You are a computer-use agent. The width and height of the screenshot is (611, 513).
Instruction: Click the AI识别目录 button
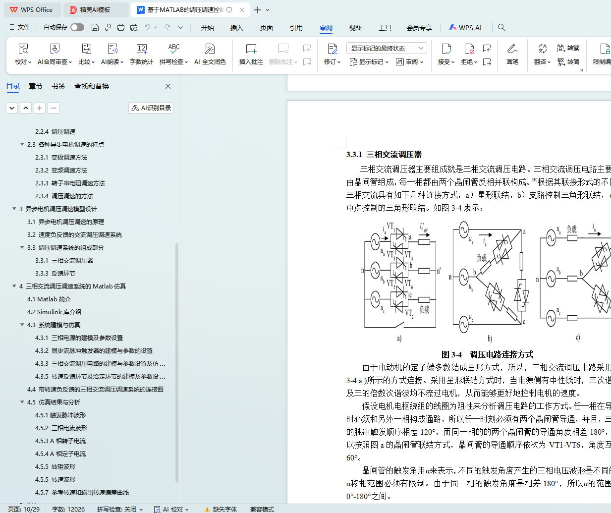pos(151,108)
